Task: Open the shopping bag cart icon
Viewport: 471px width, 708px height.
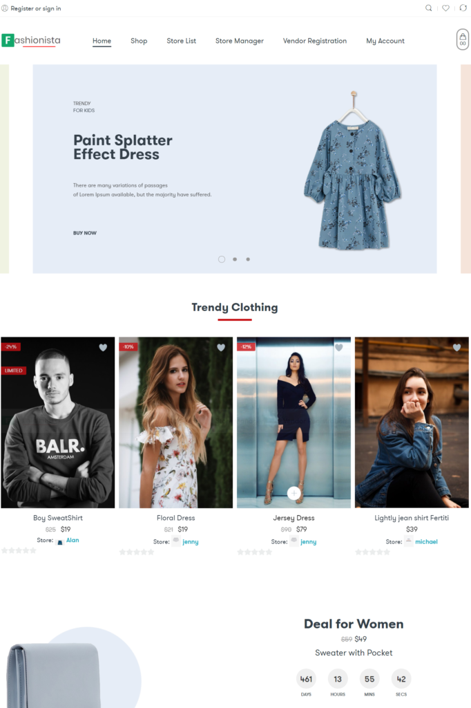Action: pyautogui.click(x=463, y=39)
